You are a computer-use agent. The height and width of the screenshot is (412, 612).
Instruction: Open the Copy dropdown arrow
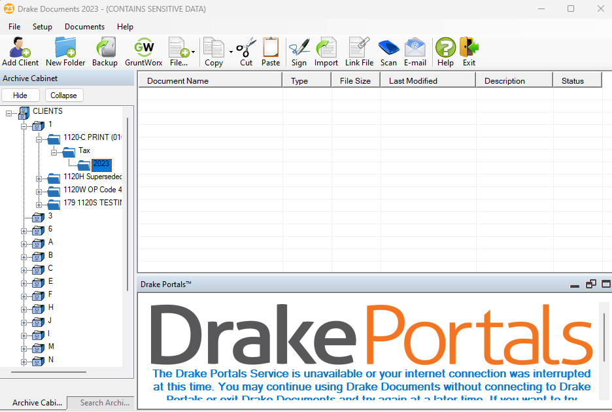(231, 52)
